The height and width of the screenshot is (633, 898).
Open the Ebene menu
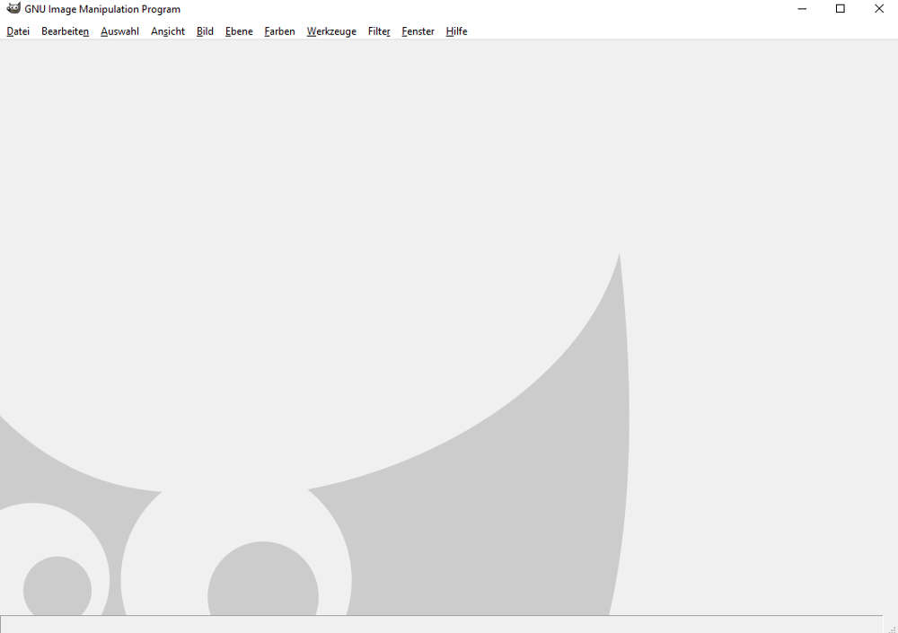pyautogui.click(x=239, y=31)
